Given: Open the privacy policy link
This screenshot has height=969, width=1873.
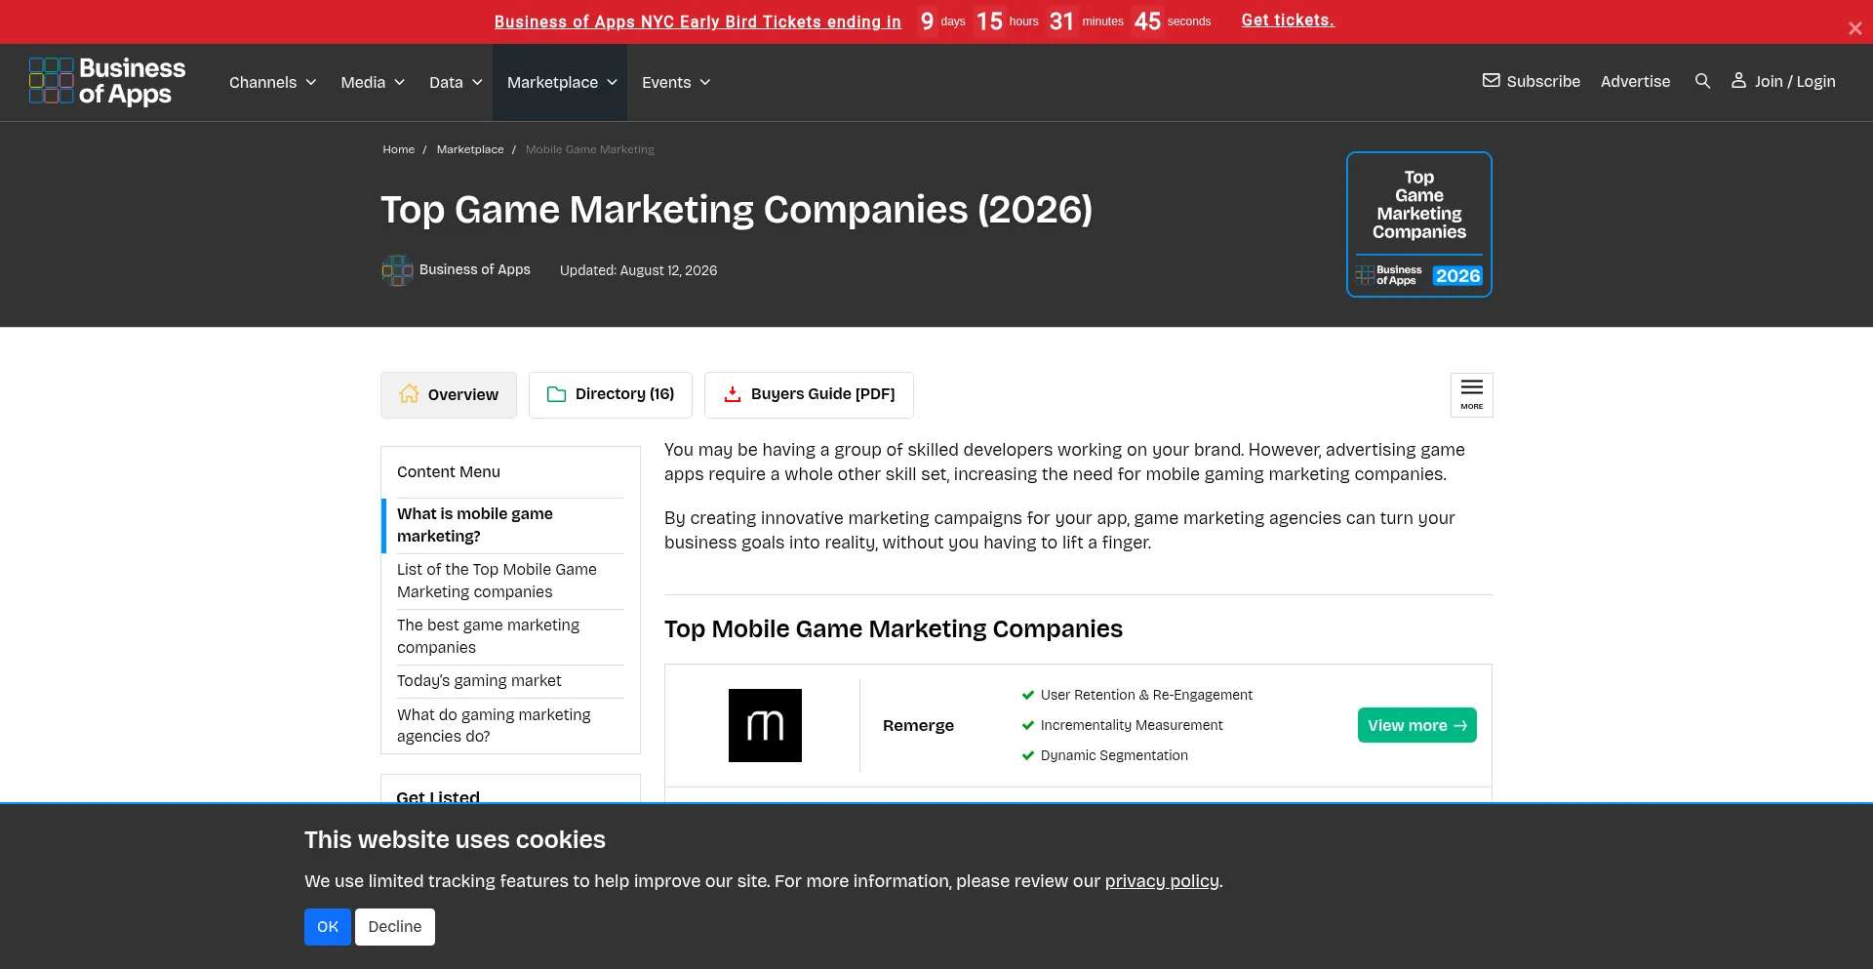Looking at the screenshot, I should coord(1162,881).
